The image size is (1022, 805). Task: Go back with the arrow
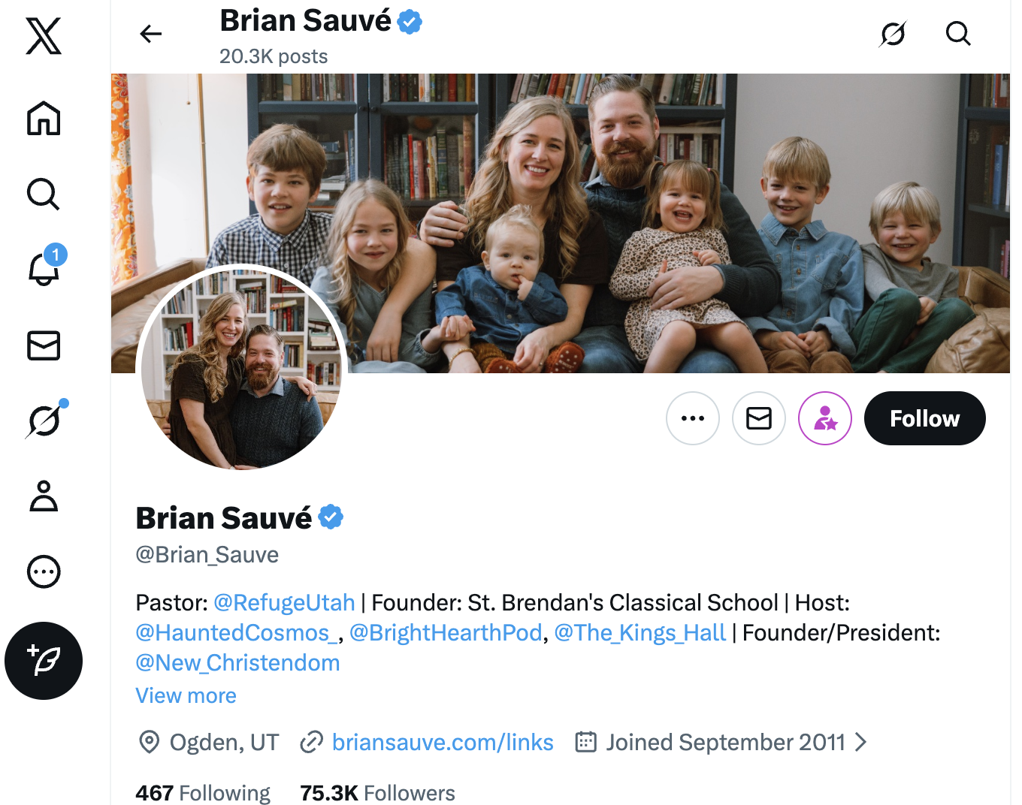click(151, 34)
